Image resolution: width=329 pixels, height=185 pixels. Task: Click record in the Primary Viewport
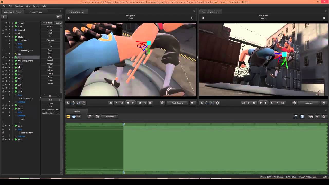[128, 103]
